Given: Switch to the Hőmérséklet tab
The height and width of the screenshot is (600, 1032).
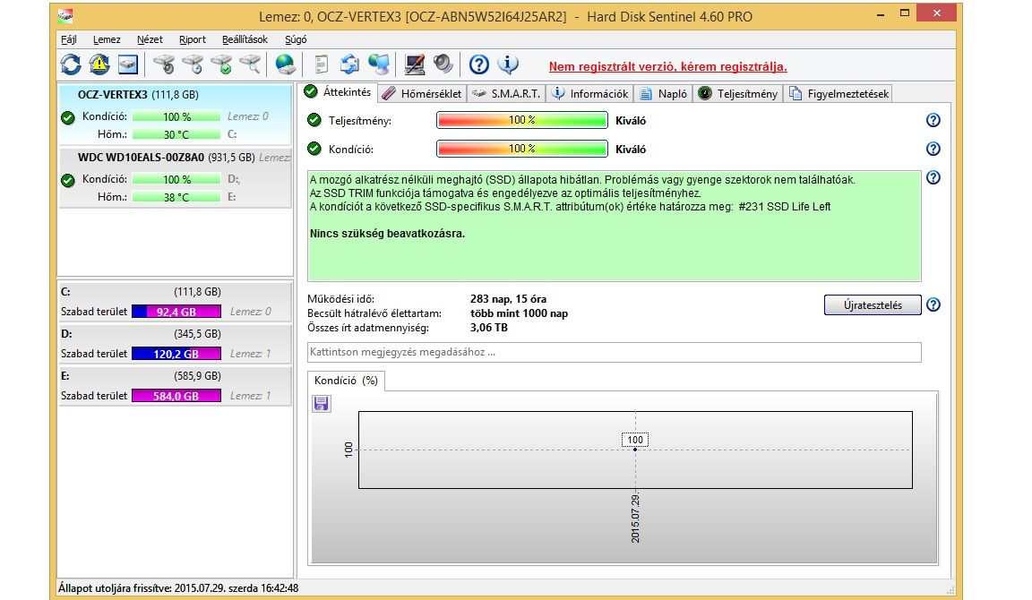Looking at the screenshot, I should click(423, 93).
